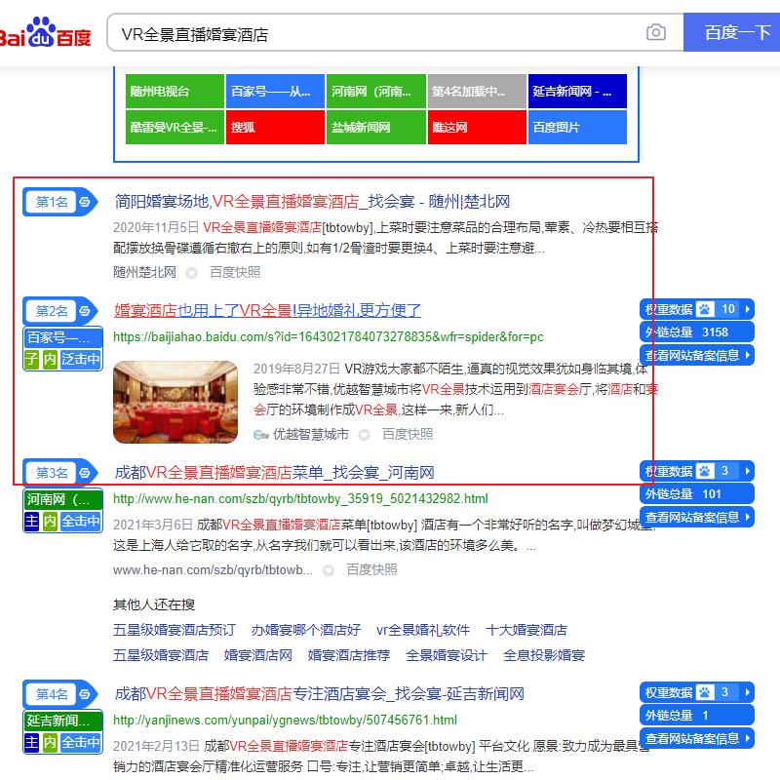Click the 内 tag under 河南网
The height and width of the screenshot is (780, 780).
coord(50,522)
